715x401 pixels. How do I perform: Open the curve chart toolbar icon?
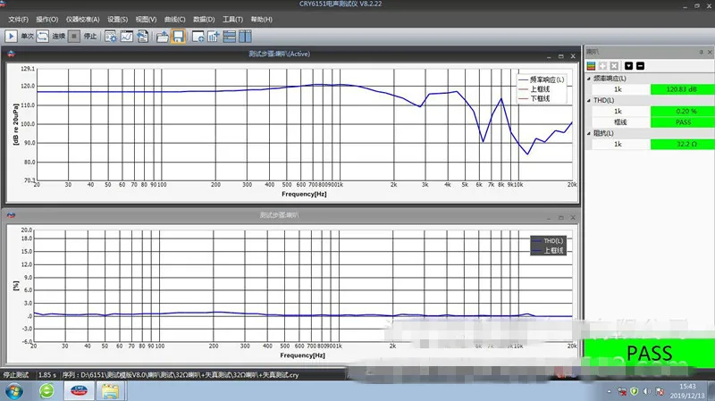coord(127,37)
